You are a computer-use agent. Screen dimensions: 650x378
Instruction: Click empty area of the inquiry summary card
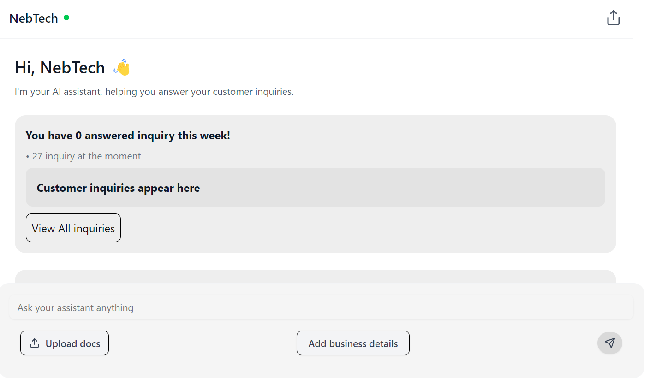pyautogui.click(x=369, y=230)
